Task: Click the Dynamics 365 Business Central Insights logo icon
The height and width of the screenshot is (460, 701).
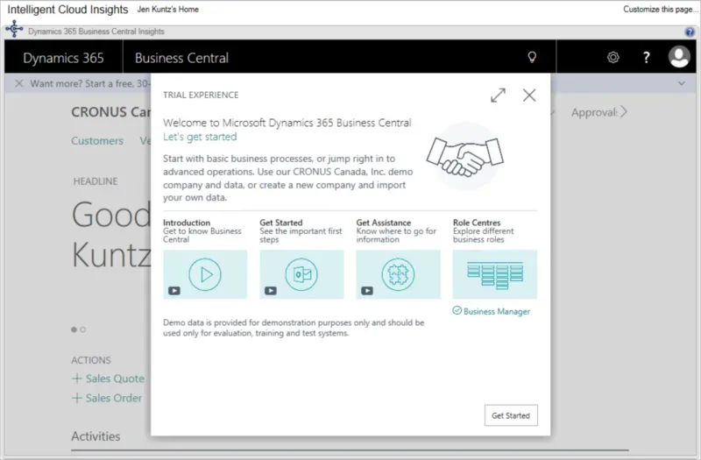Action: [14, 29]
